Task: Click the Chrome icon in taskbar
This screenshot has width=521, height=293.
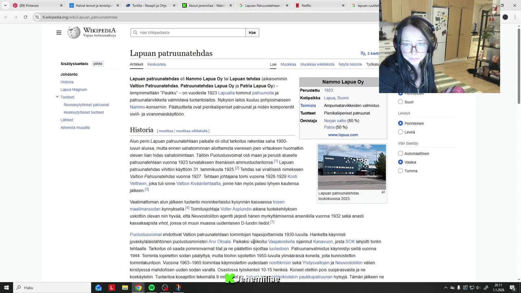Action: (138, 288)
